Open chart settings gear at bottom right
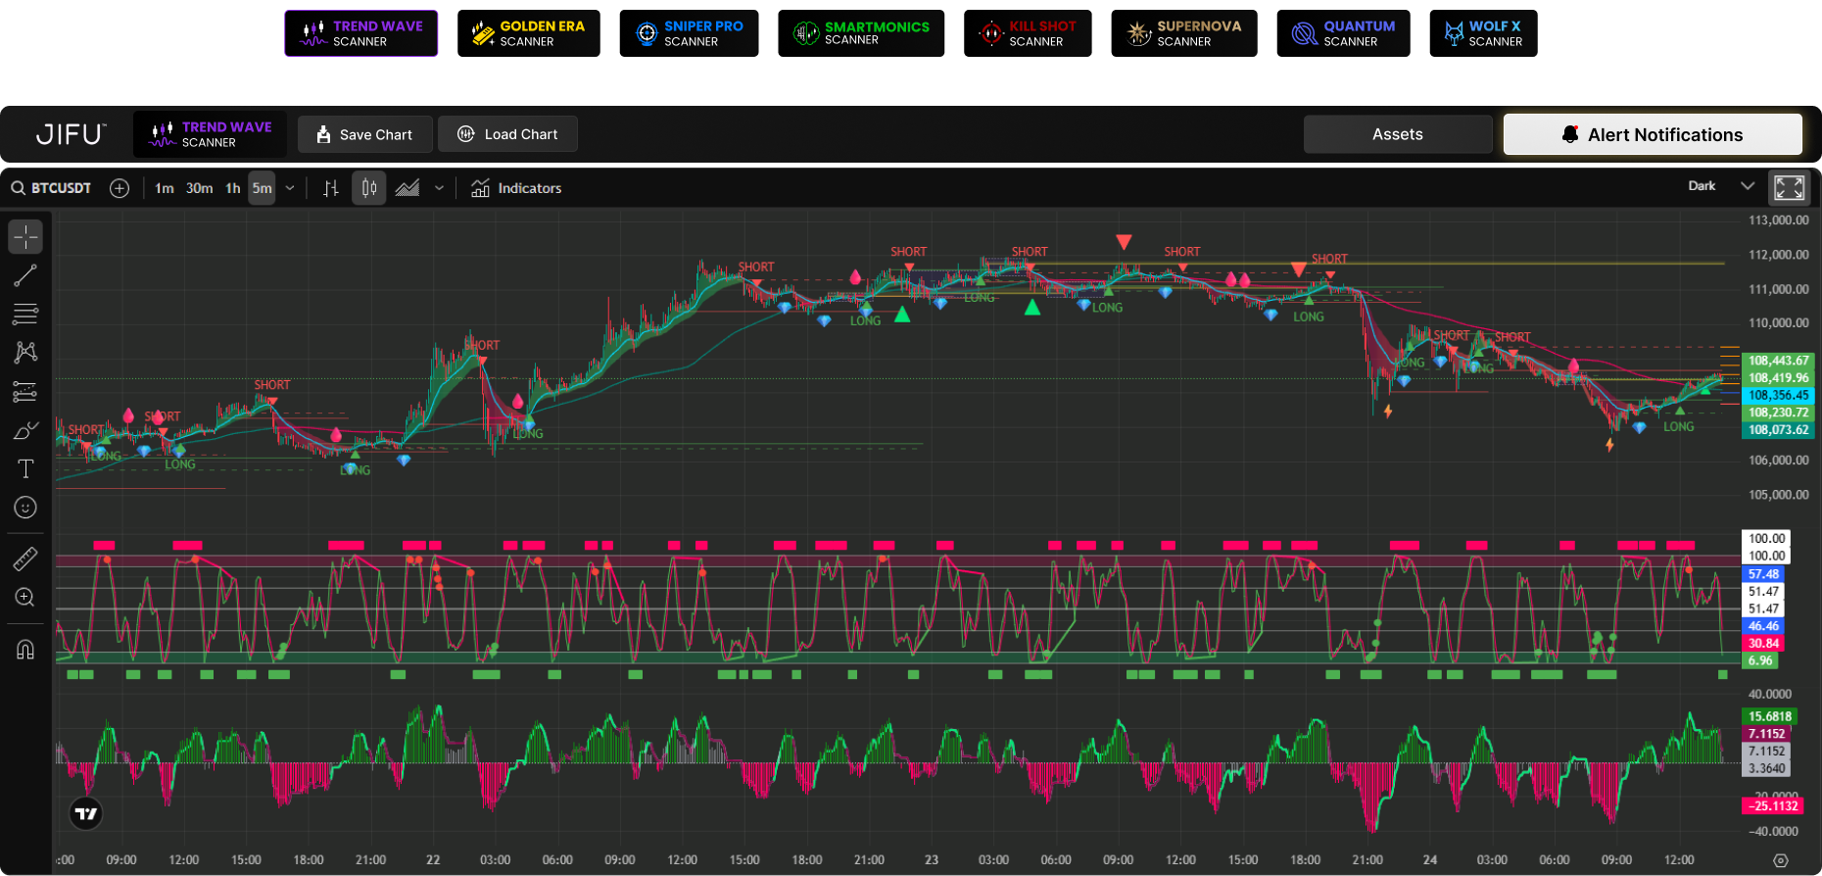The height and width of the screenshot is (876, 1822). [1781, 860]
